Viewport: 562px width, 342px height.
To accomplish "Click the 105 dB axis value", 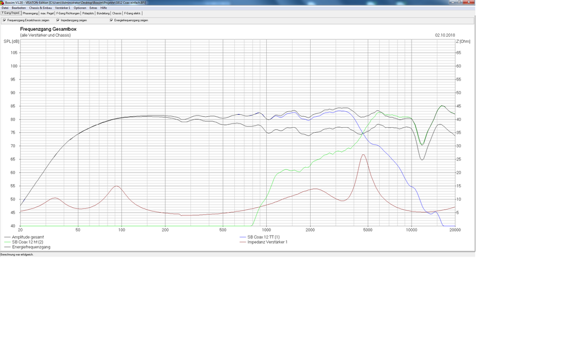I will click(x=14, y=53).
